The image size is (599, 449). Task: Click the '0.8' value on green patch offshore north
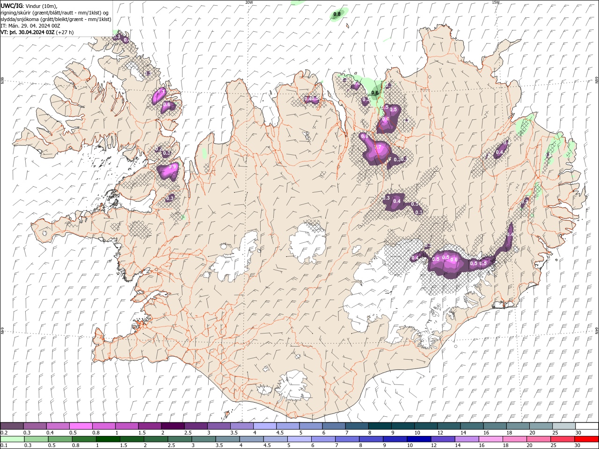(x=337, y=14)
